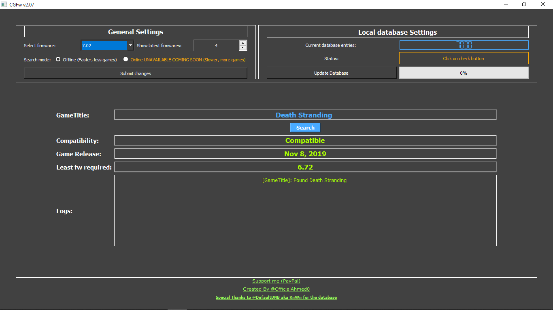Screen dimensions: 553x310
Task: Click the GameTitle input field
Action: [x=305, y=115]
